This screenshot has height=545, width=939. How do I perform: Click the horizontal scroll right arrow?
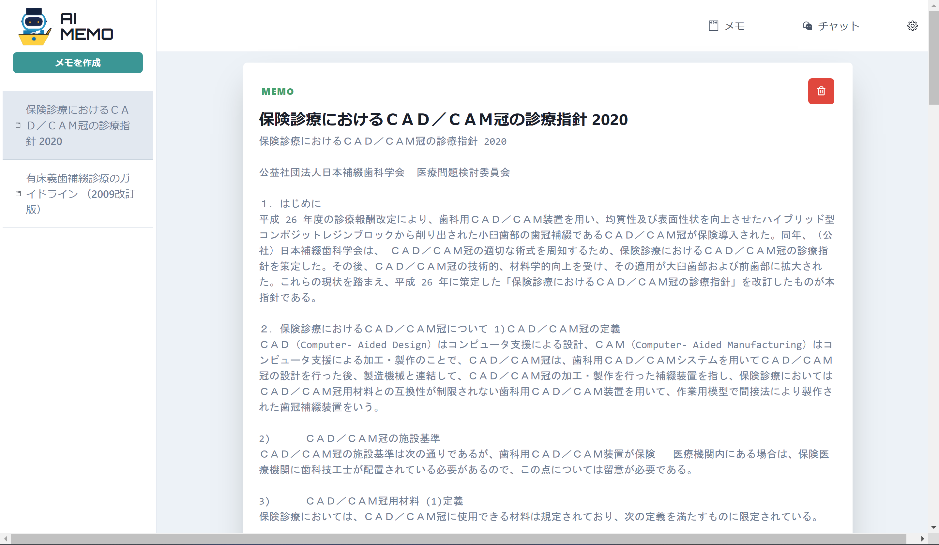coord(922,539)
